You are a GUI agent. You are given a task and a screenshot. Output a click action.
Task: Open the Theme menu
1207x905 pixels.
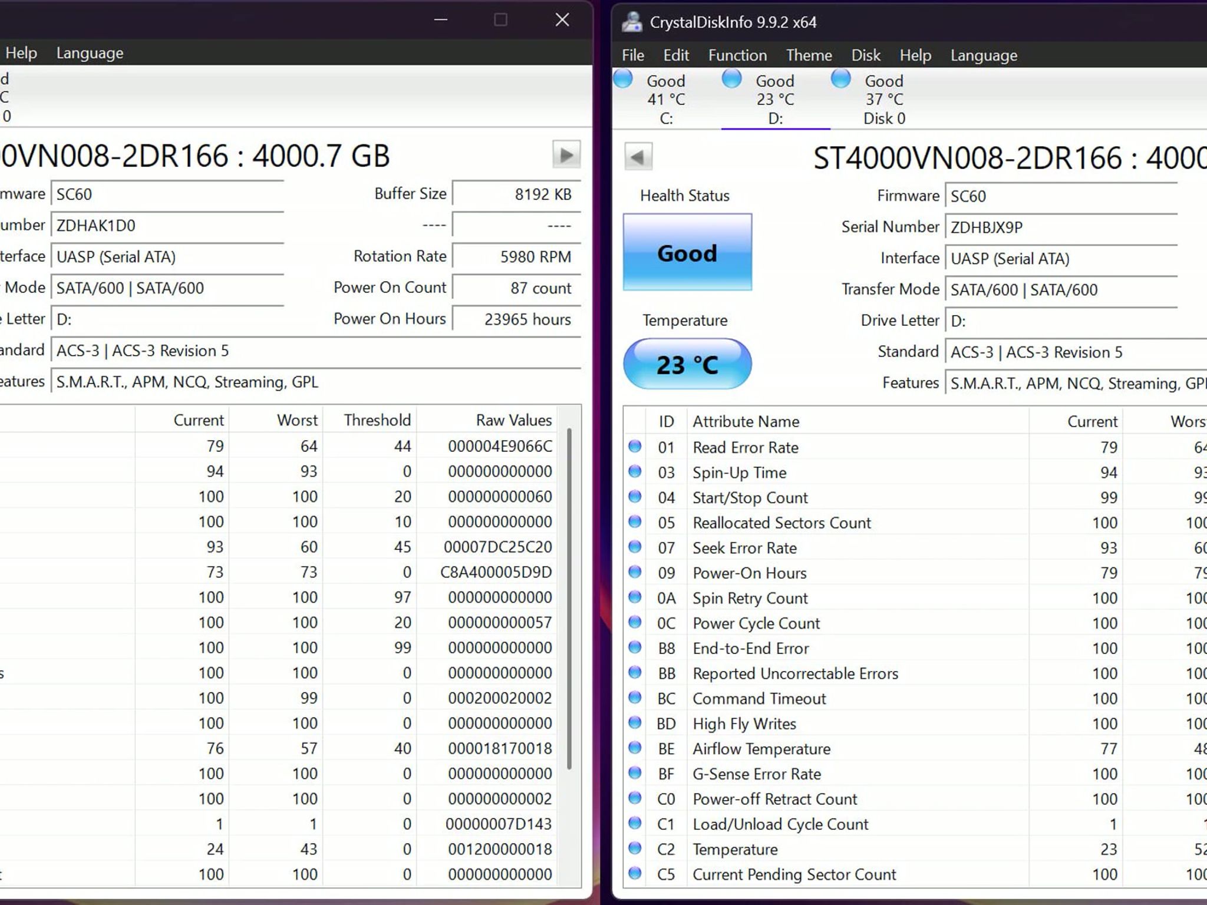pos(809,55)
